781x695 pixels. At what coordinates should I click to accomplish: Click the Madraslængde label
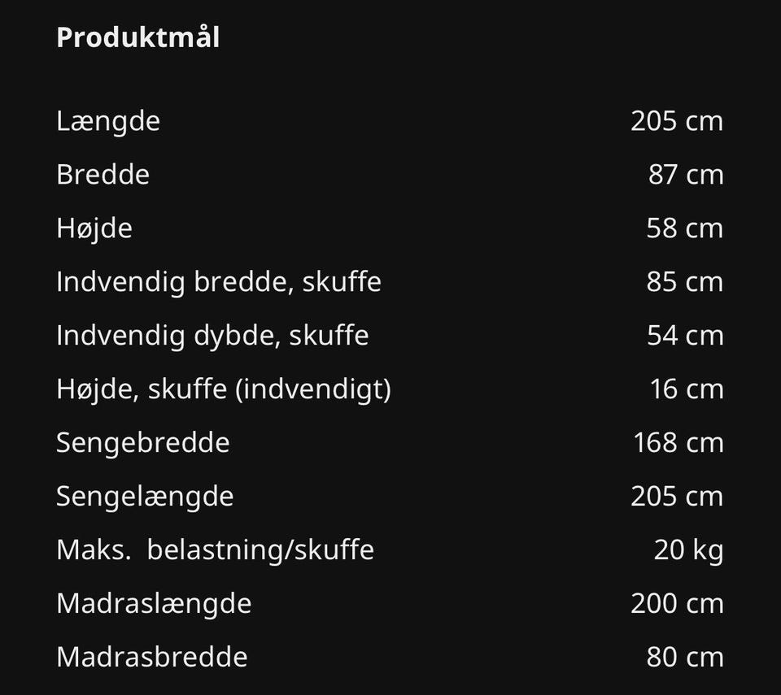point(154,604)
